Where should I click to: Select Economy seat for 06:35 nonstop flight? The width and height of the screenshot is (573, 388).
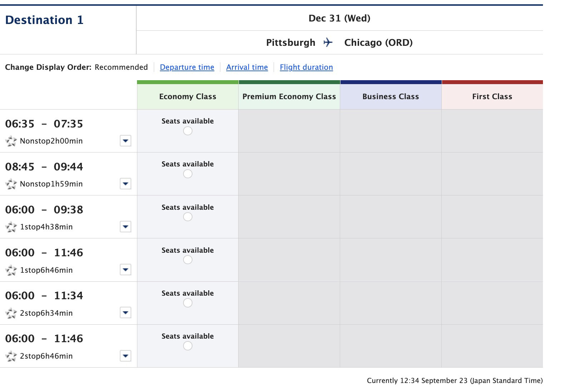[188, 131]
